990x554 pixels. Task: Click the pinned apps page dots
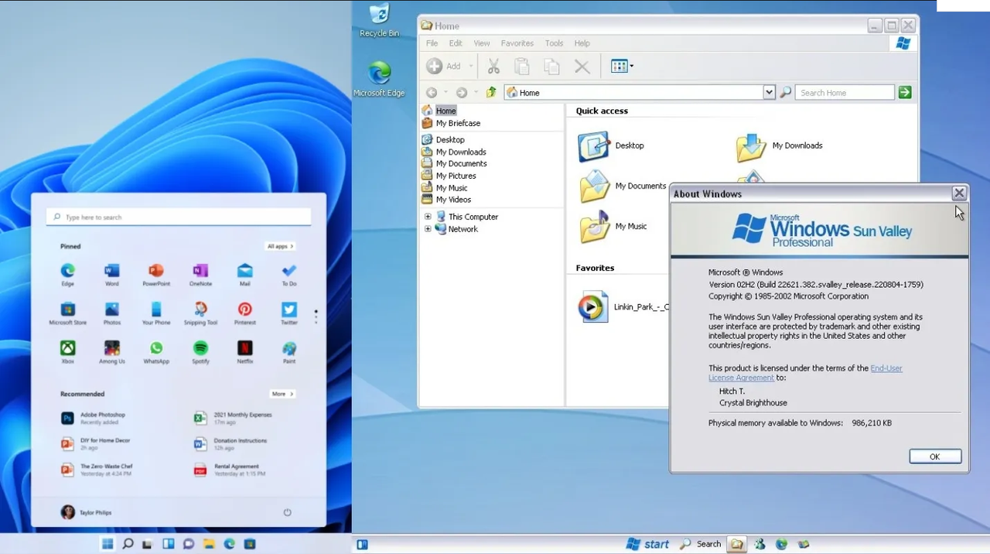pos(316,316)
